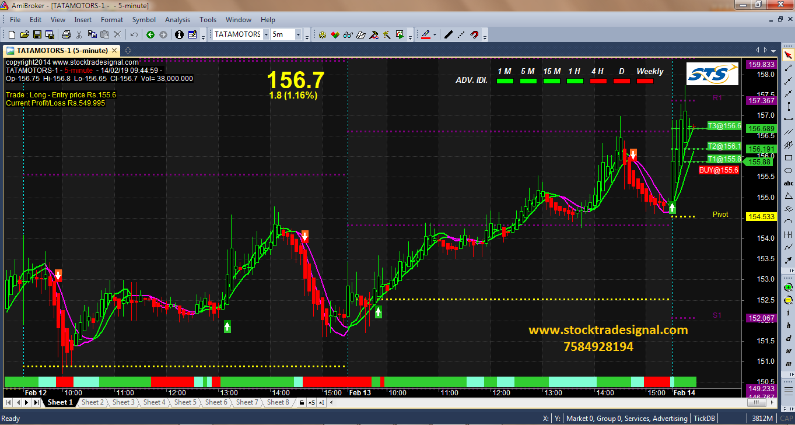Open the TATAMOTORS symbol dropdown

click(x=266, y=35)
